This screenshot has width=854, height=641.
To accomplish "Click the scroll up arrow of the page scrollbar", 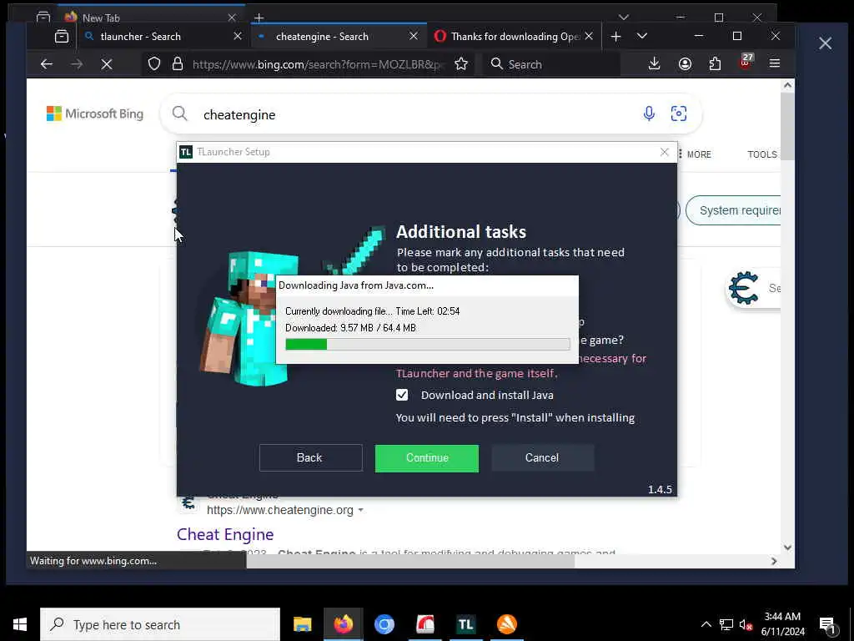I will pos(787,85).
